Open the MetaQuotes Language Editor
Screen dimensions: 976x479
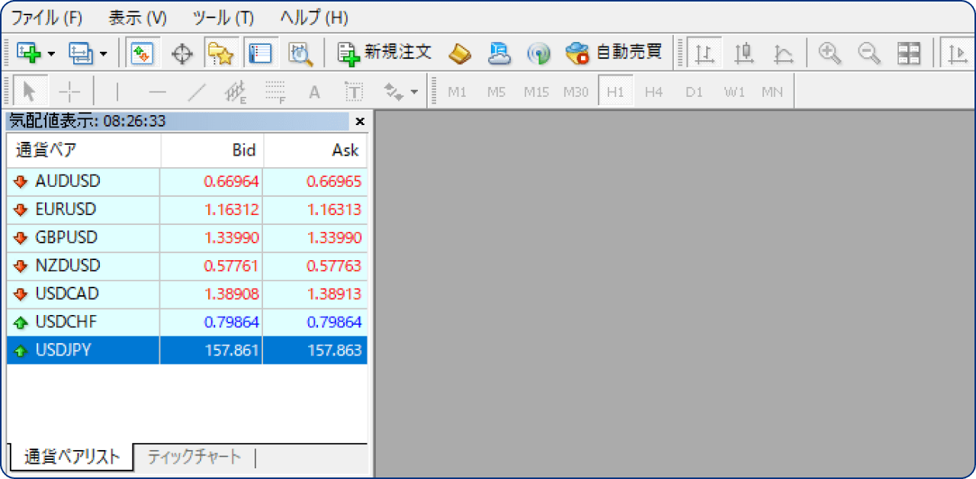coord(499,53)
